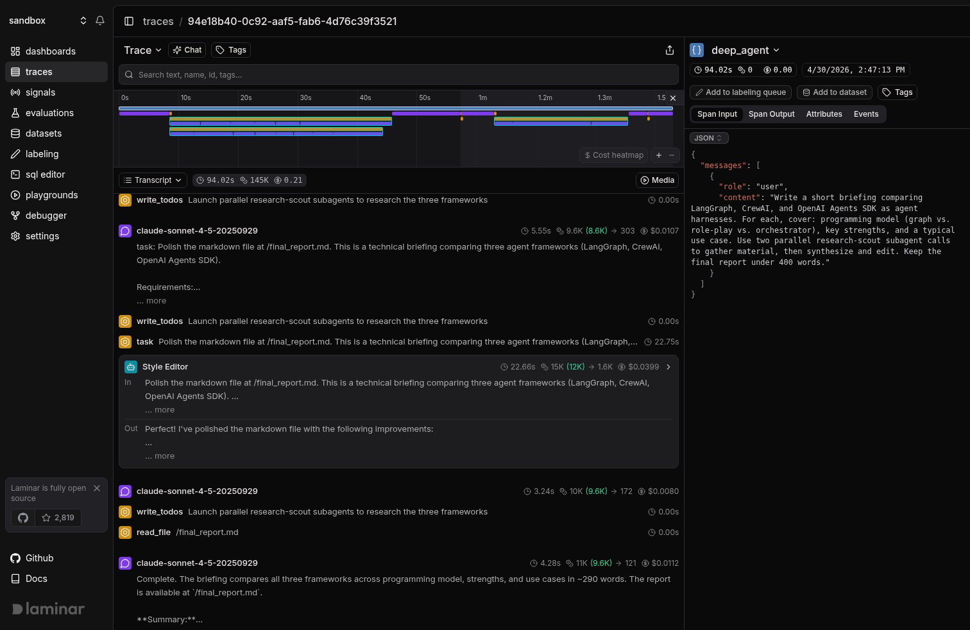Select traces in the sidebar
Screen dimensions: 970x630
(x=56, y=72)
